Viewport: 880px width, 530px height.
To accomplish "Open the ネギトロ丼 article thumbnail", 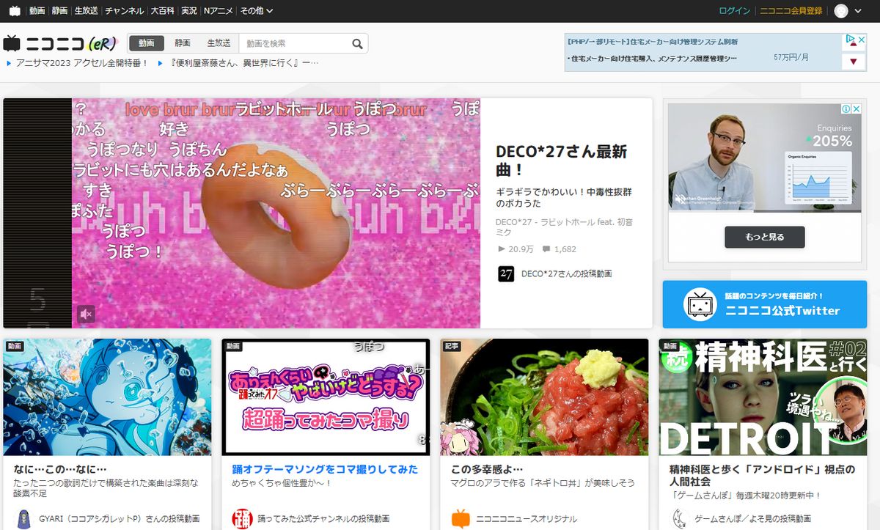I will [x=544, y=397].
